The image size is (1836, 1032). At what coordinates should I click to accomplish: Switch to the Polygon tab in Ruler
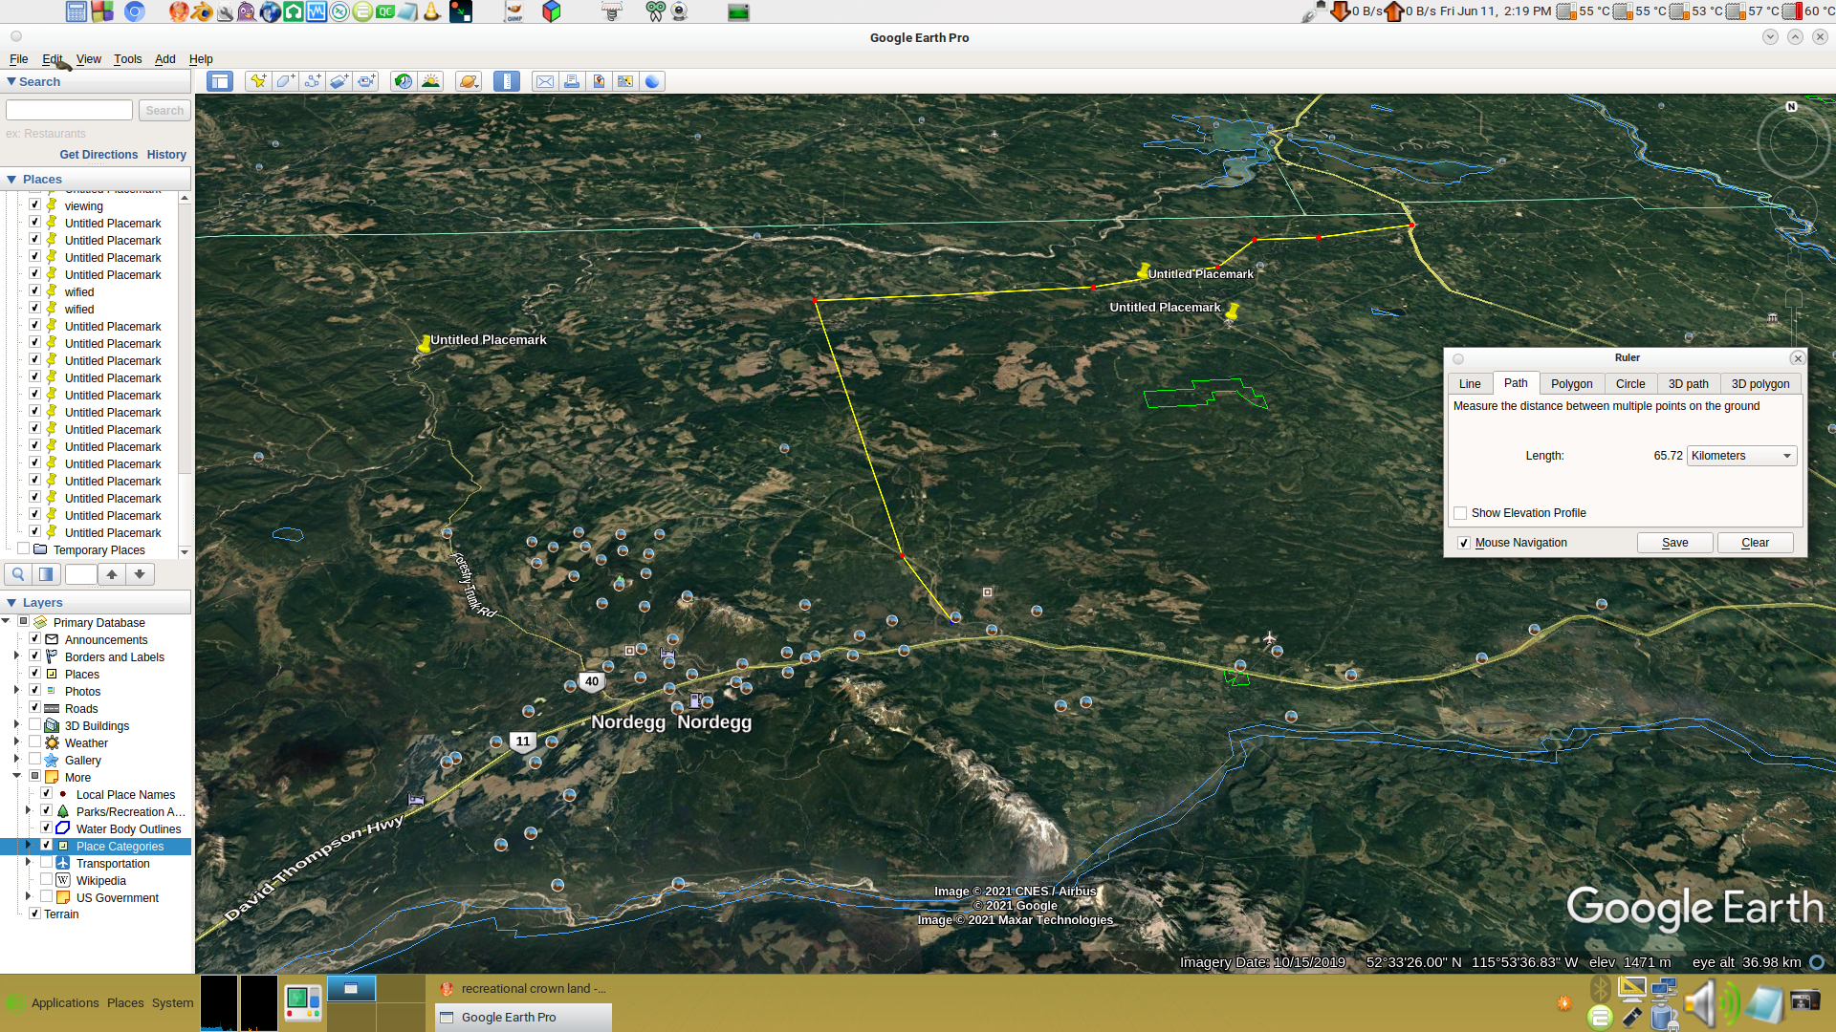pyautogui.click(x=1571, y=383)
